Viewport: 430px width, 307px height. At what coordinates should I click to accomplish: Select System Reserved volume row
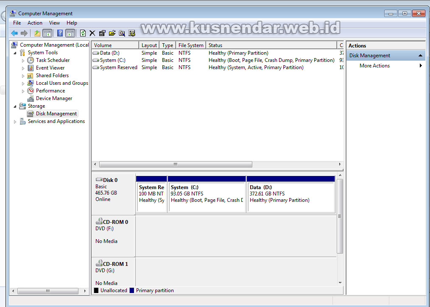(x=217, y=67)
